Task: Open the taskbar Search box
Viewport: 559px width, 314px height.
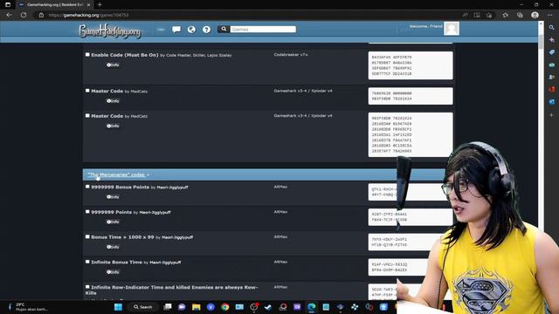Action: (143, 306)
